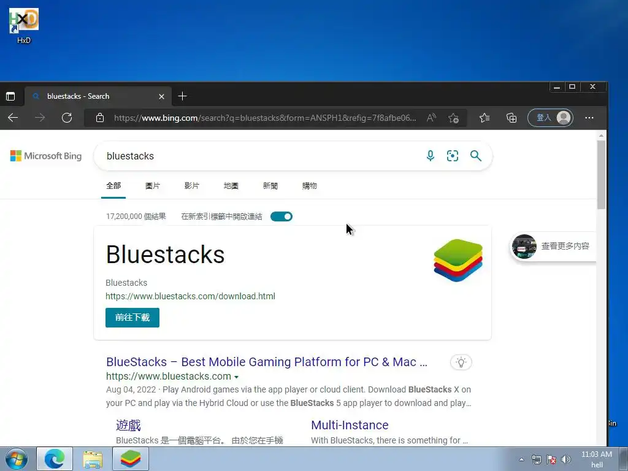Click the volume speaker tray icon

coord(566,459)
